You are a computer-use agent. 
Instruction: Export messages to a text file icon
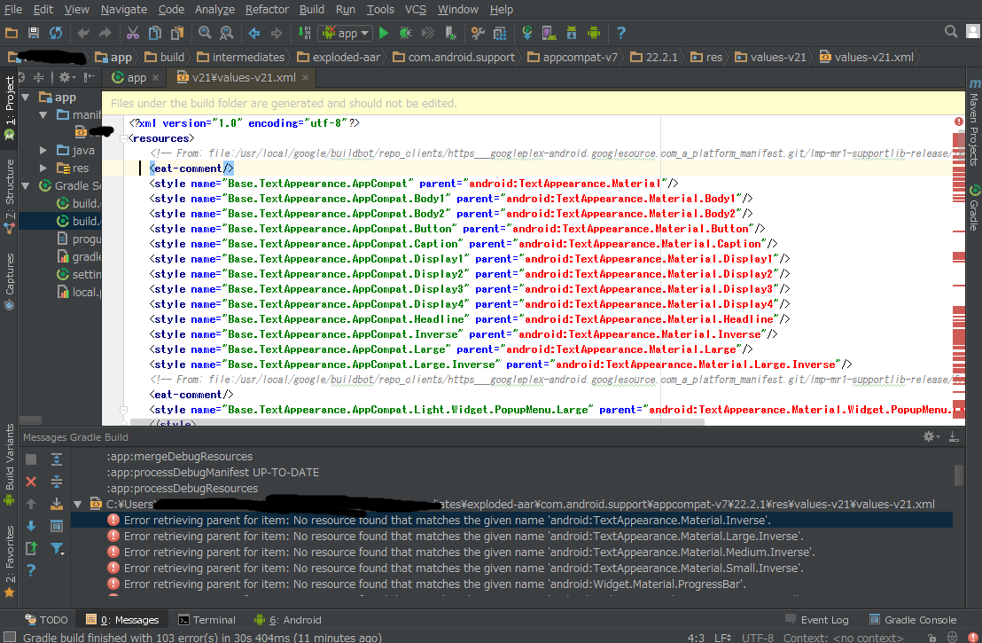31,548
